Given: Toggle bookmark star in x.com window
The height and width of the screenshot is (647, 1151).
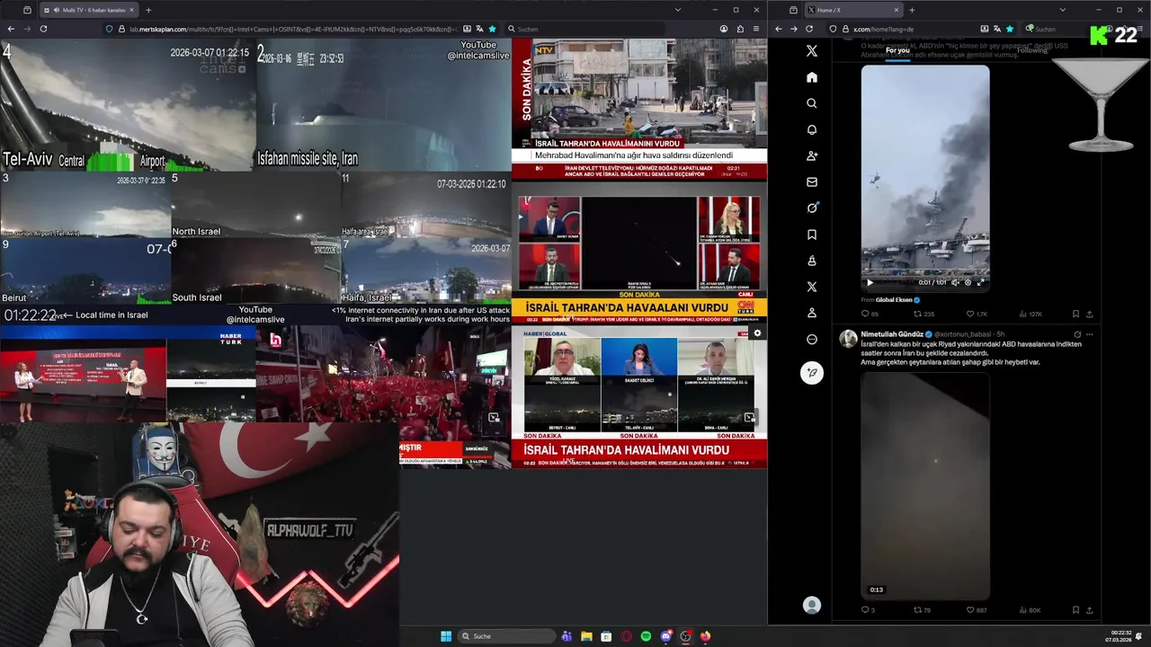Looking at the screenshot, I should click(1010, 29).
